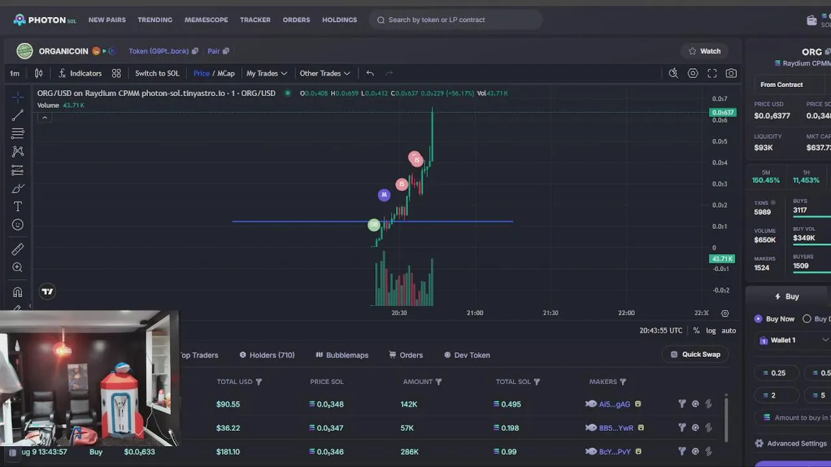Open the chart quick search icon
The height and width of the screenshot is (467, 831).
click(673, 73)
